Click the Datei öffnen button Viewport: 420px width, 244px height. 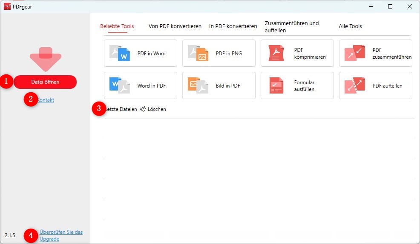(x=45, y=82)
